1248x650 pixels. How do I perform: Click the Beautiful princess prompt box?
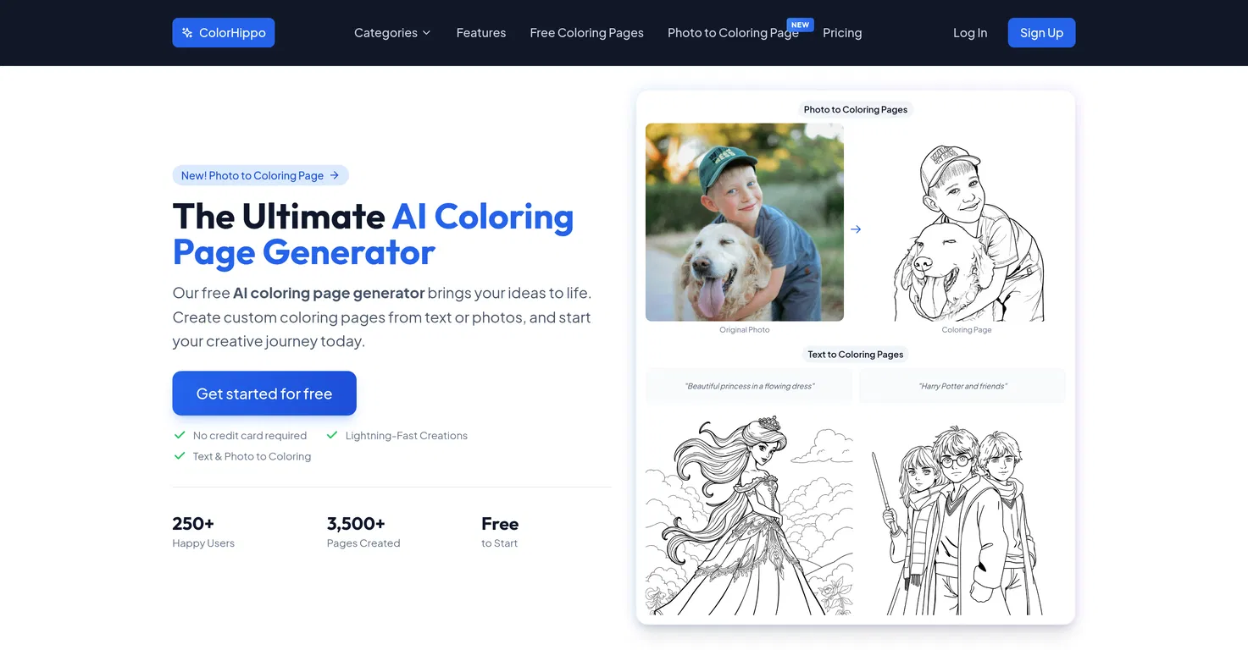tap(749, 386)
